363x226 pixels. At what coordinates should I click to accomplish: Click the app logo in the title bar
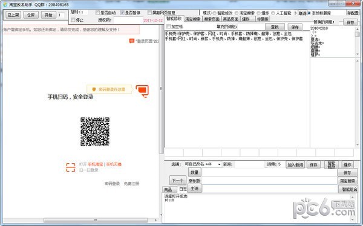coord(5,5)
